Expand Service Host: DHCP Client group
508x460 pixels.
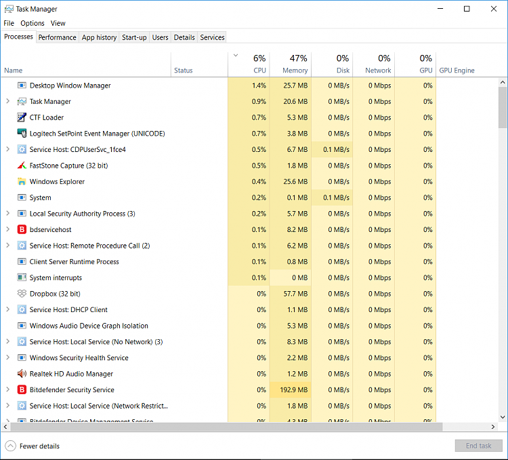point(7,309)
